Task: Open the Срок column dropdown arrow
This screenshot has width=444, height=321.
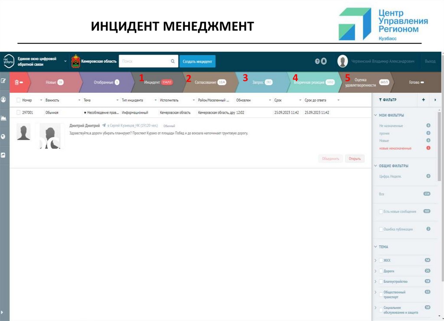Action: pos(300,100)
